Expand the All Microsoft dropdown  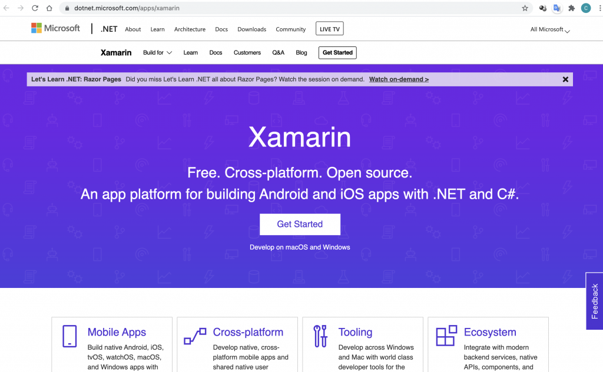click(x=550, y=29)
